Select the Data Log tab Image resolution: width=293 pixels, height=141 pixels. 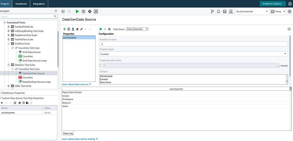click(68, 133)
